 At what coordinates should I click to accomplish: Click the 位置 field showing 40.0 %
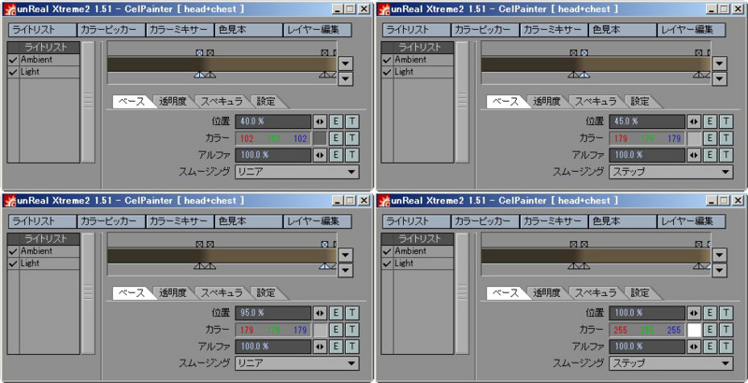273,121
